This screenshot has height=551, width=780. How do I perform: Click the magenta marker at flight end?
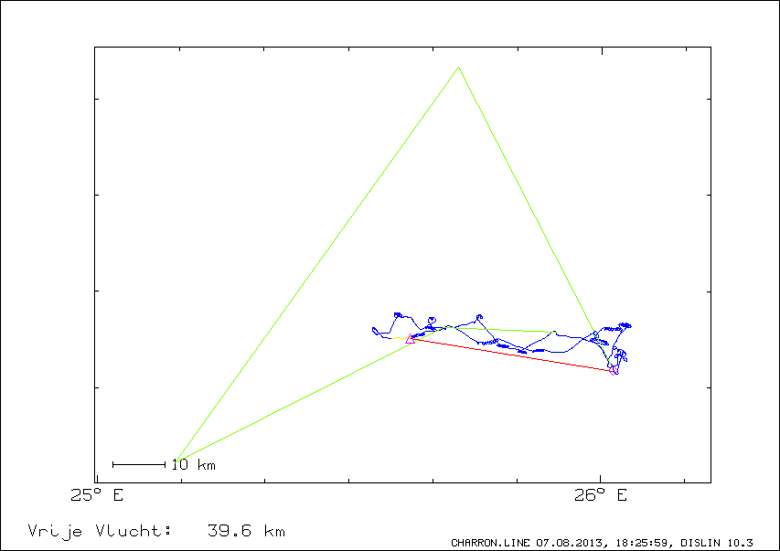(613, 370)
